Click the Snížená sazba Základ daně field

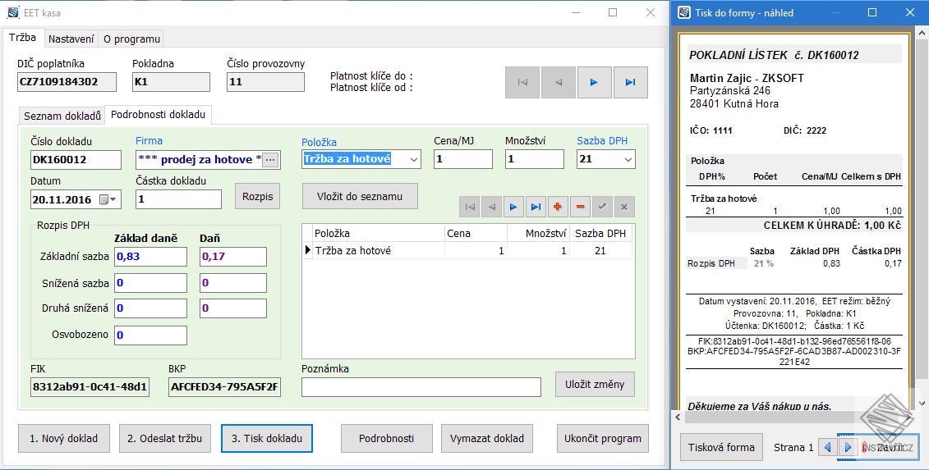(x=150, y=283)
